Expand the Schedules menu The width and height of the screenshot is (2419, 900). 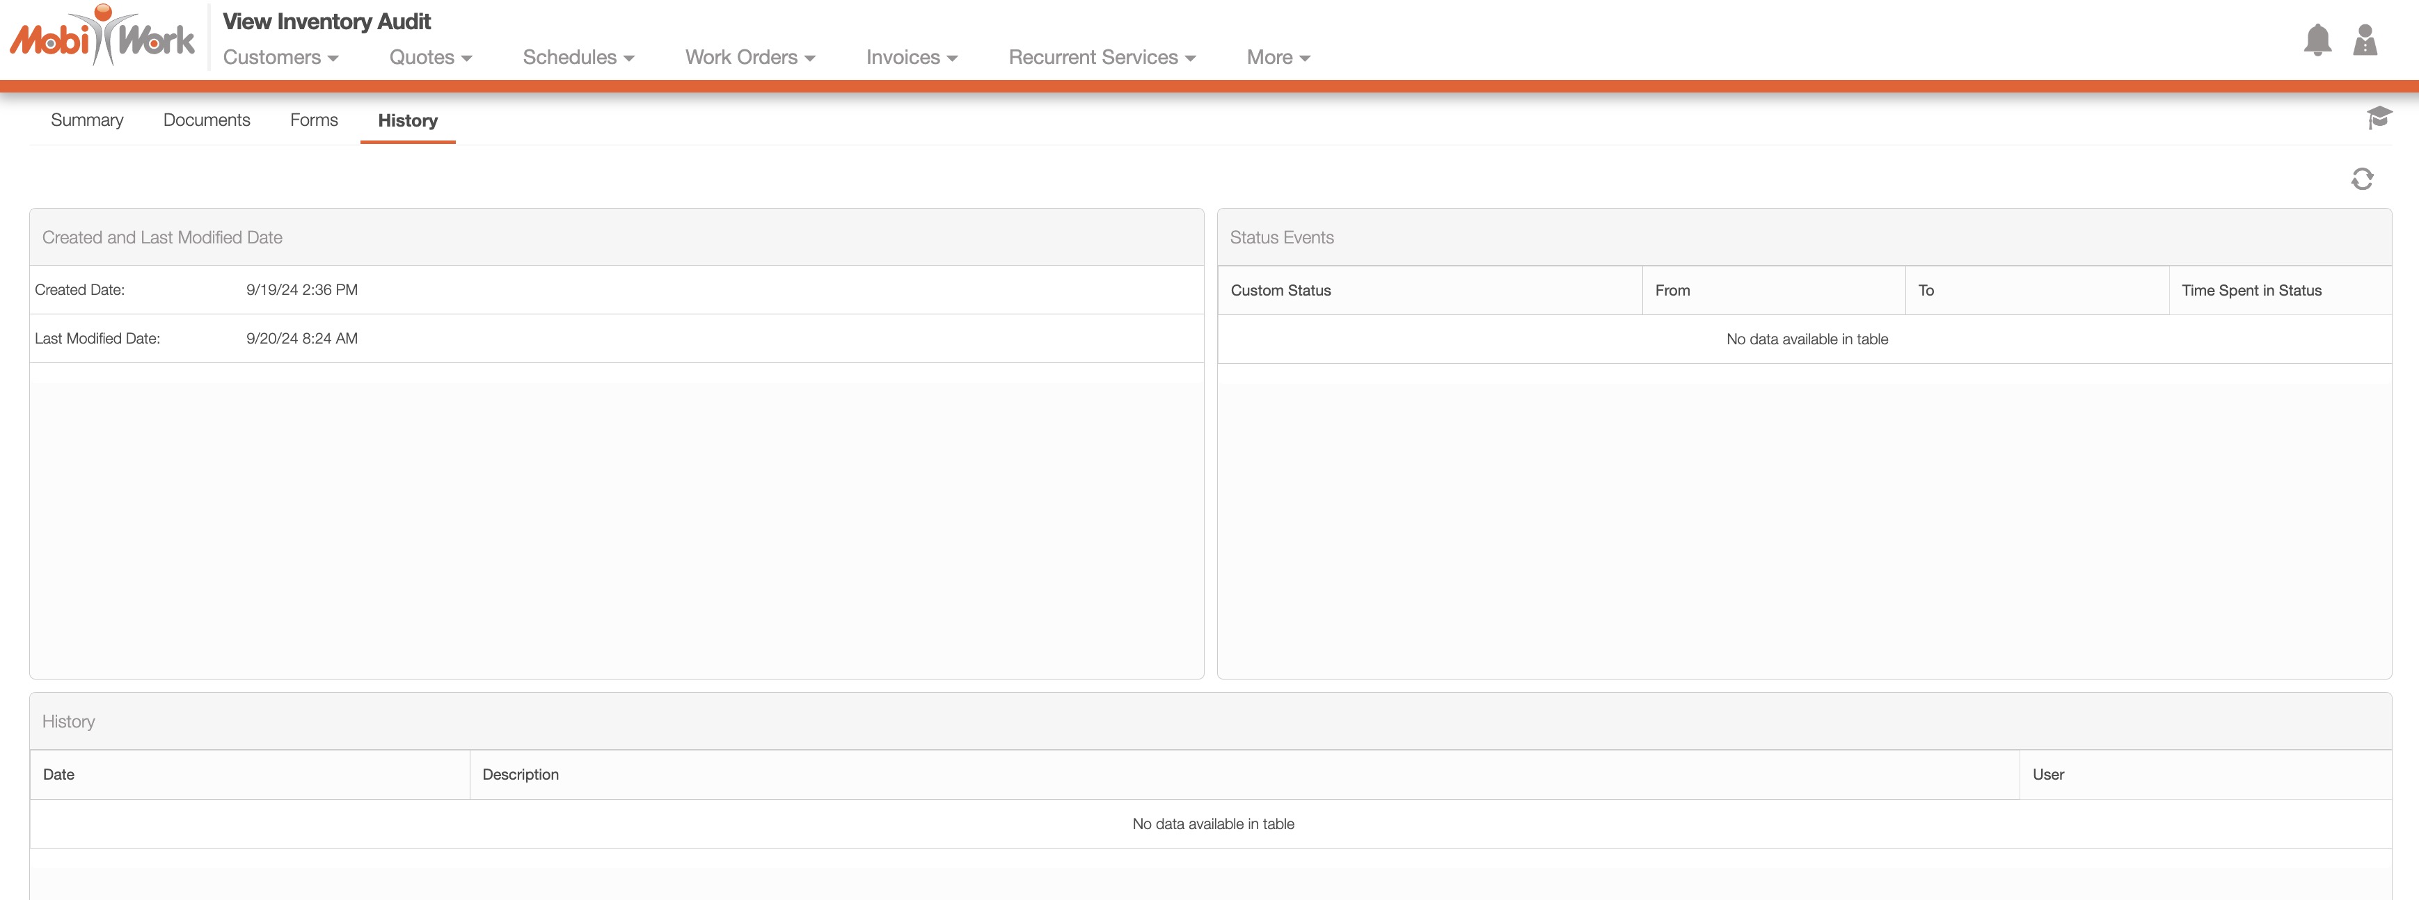(x=578, y=57)
